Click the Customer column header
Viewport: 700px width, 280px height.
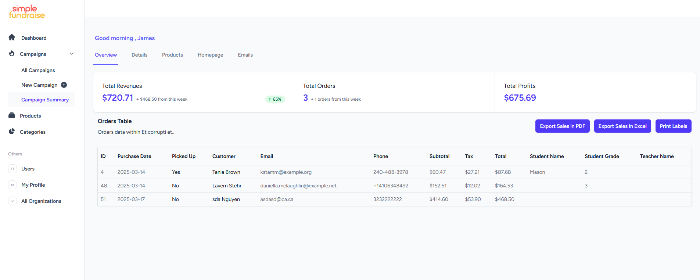(224, 156)
